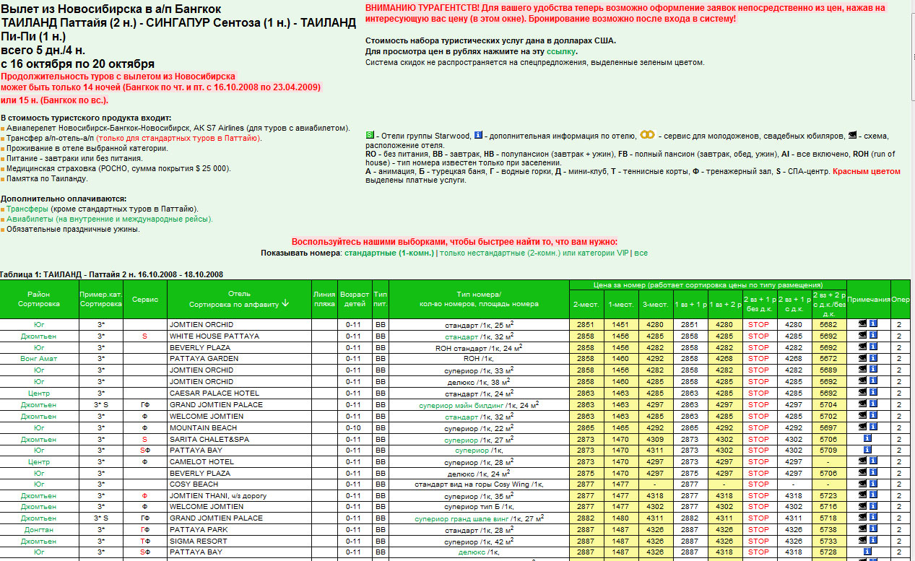915x561 pixels.
Task: Sort prices by 3-мест. column
Action: point(655,304)
